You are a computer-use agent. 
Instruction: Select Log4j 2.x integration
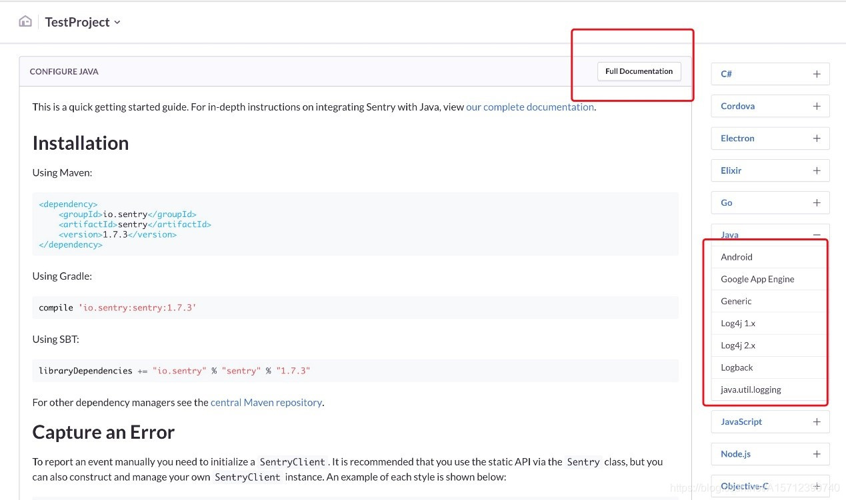[770, 345]
